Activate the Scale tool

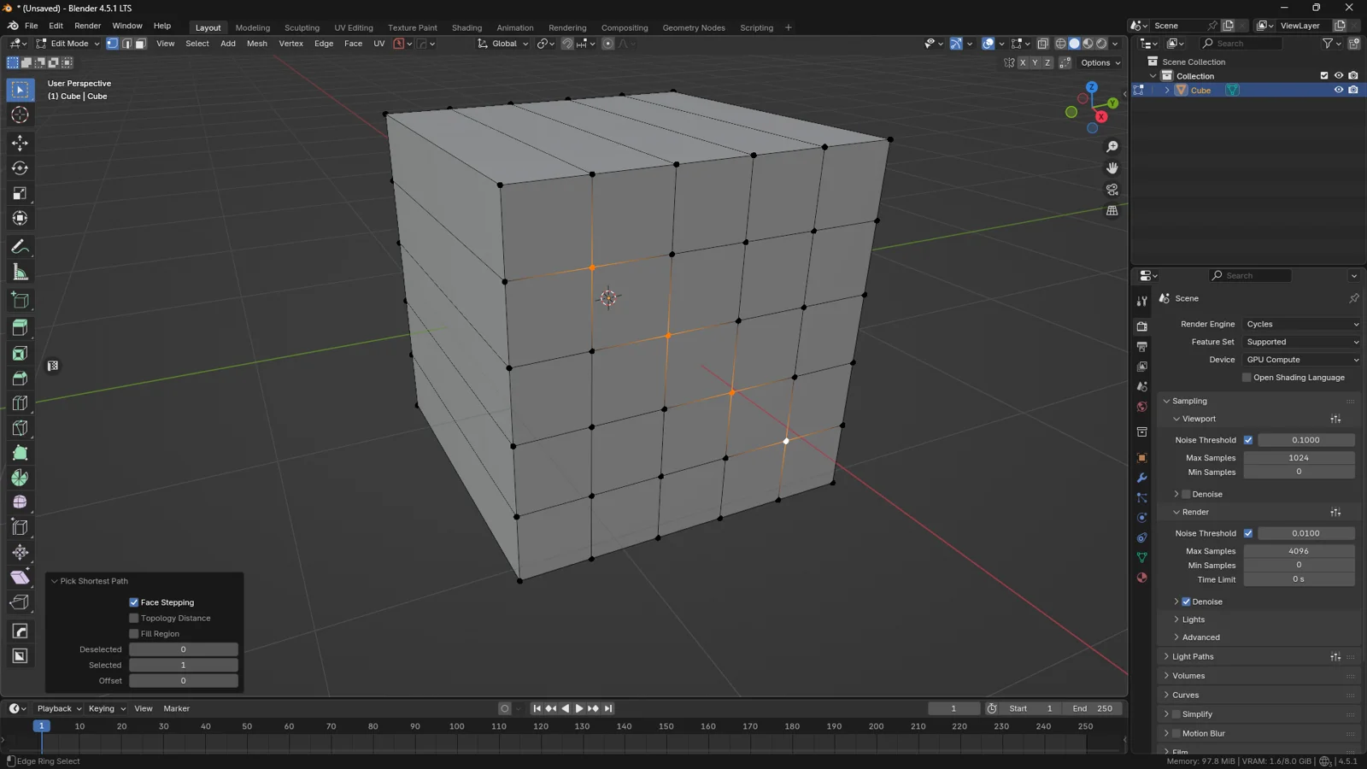20,194
